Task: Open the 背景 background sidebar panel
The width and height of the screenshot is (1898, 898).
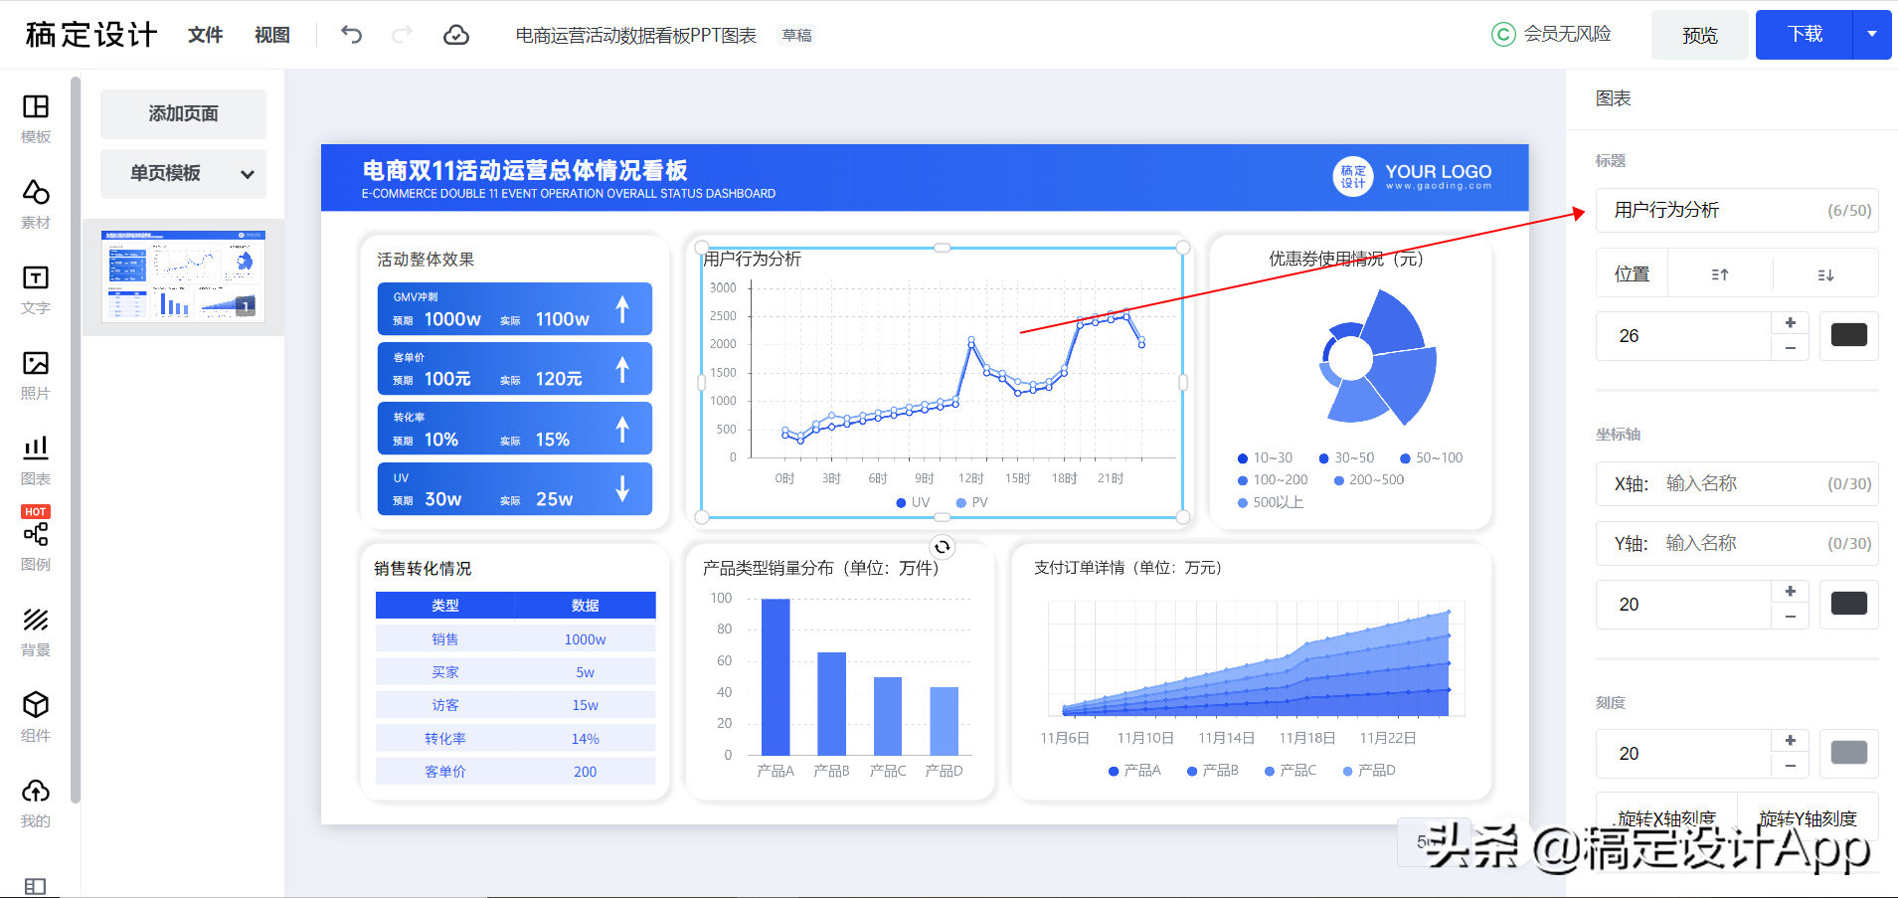Action: click(36, 631)
